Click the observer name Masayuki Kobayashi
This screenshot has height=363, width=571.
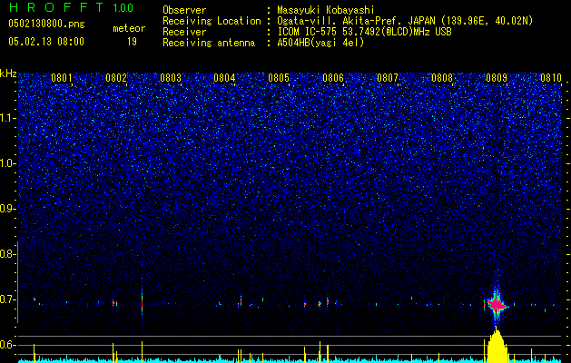(326, 10)
